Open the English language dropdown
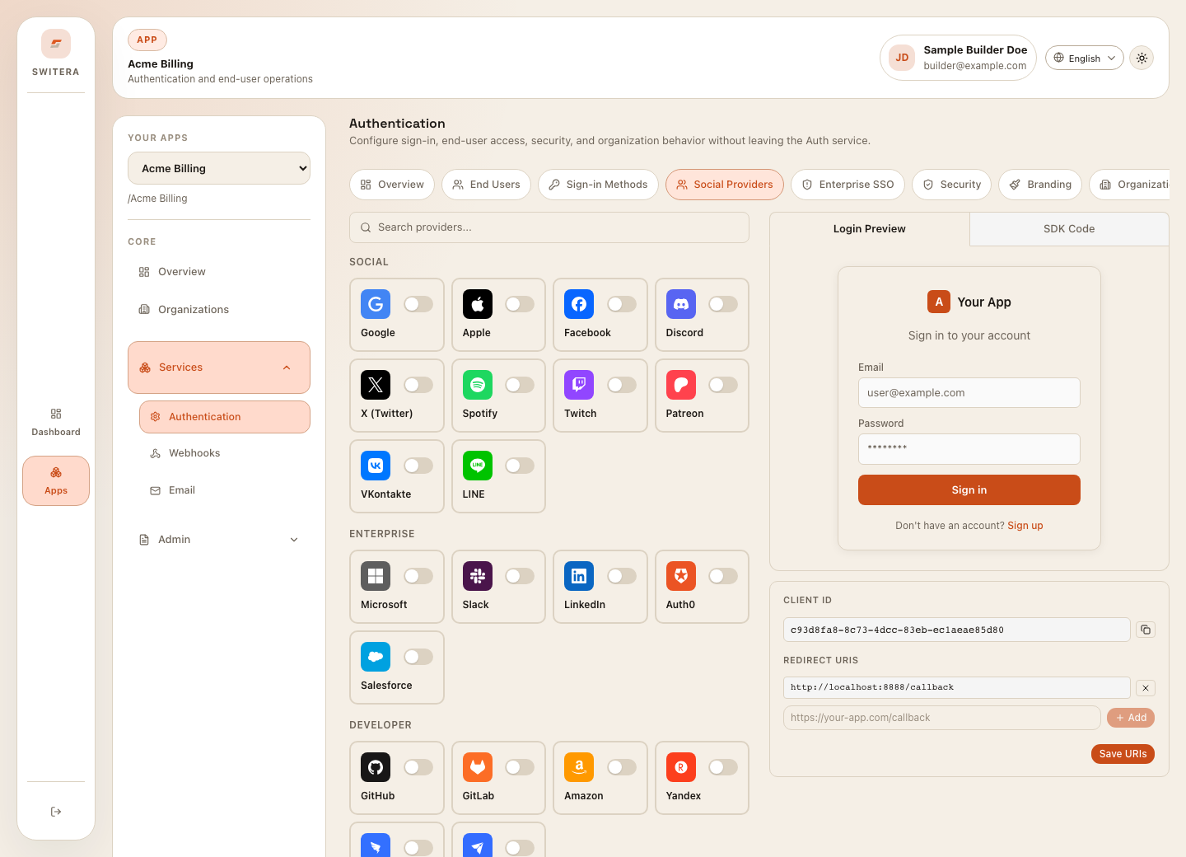Viewport: 1186px width, 857px height. [x=1085, y=58]
